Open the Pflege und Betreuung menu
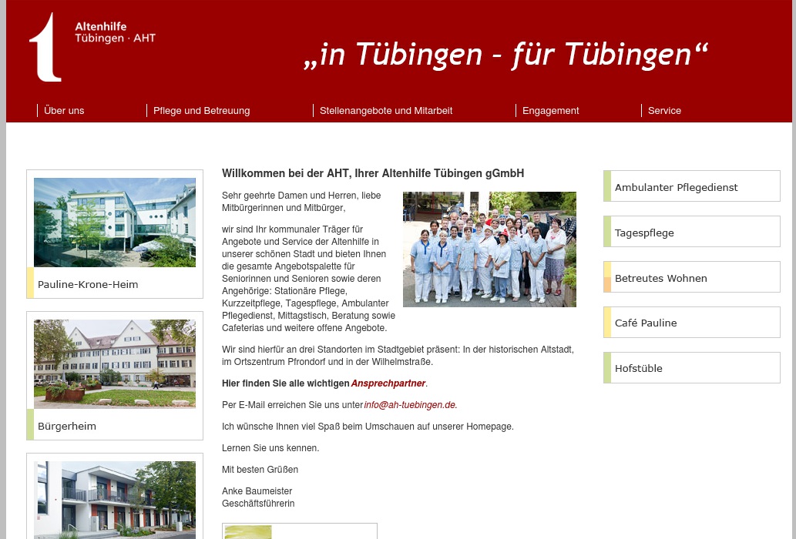Image resolution: width=796 pixels, height=539 pixels. click(201, 110)
